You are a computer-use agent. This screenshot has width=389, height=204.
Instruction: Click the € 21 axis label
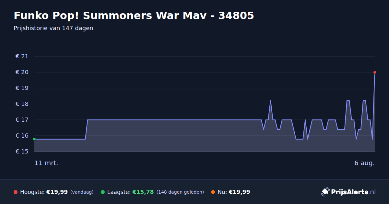[x=22, y=56]
